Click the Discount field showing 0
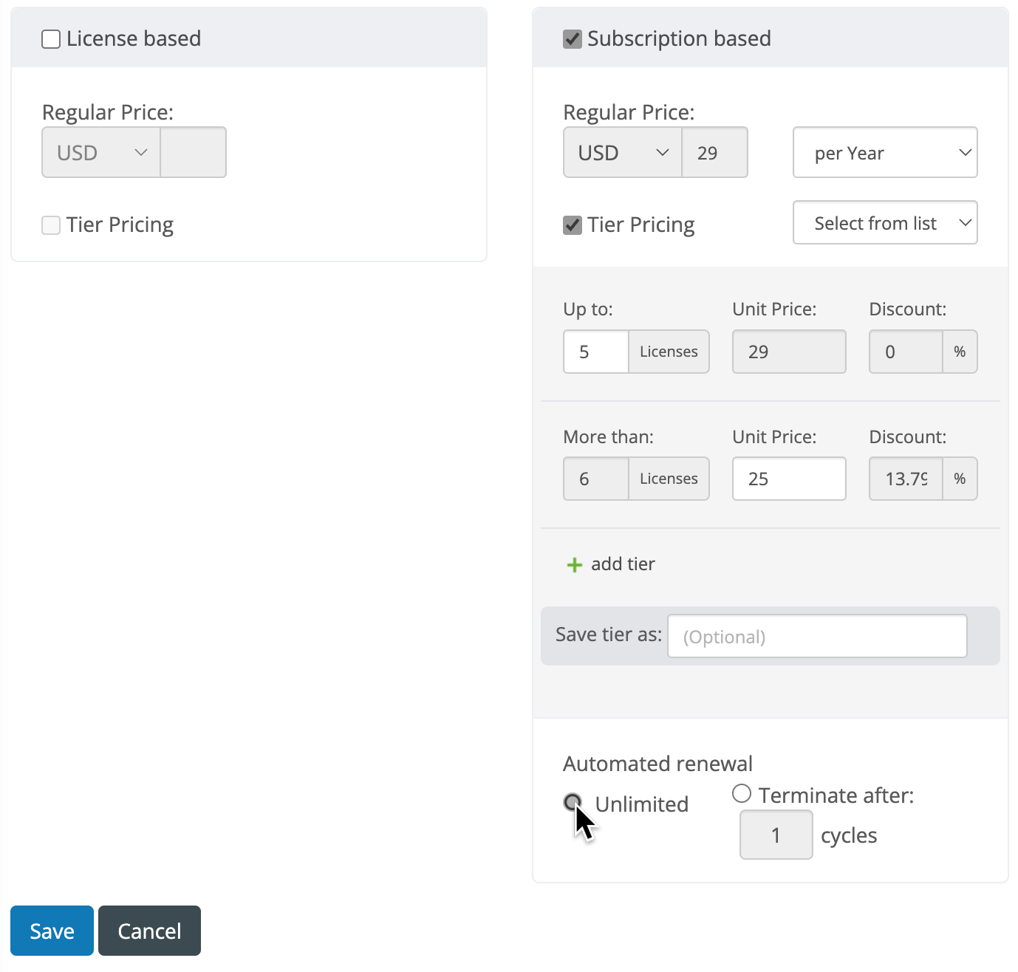 coord(906,352)
